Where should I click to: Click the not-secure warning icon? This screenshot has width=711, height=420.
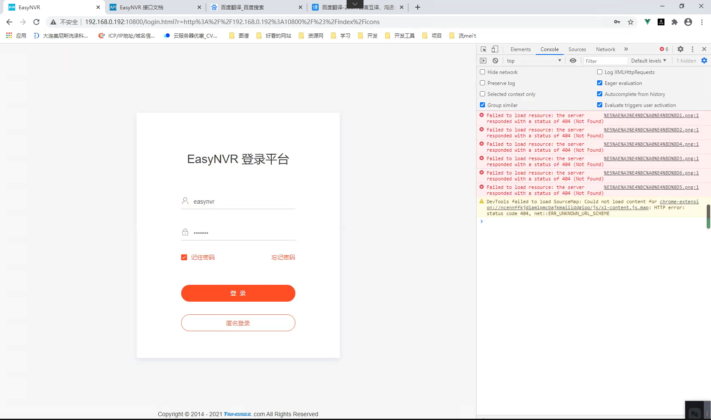(53, 22)
